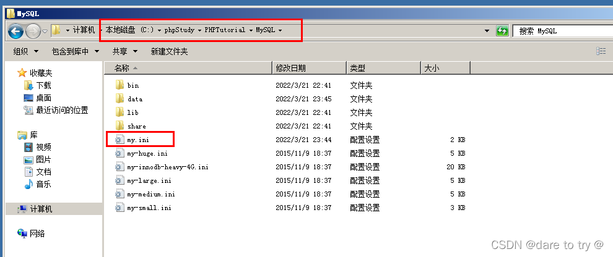Screen dimensions: 613x257
Task: Select the folder name lib
Action: tap(133, 112)
